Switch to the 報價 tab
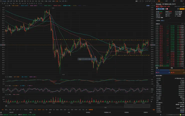This screenshot has height=116, width=185. [x=159, y=1]
